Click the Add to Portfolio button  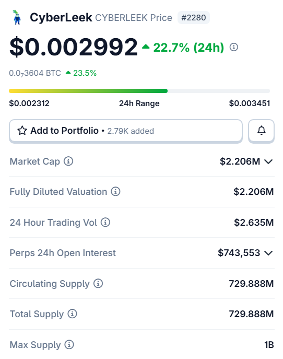(126, 131)
